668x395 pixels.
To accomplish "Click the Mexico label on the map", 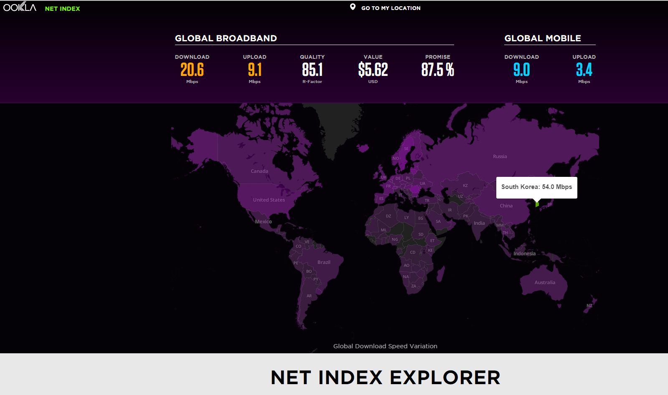I will (x=263, y=222).
